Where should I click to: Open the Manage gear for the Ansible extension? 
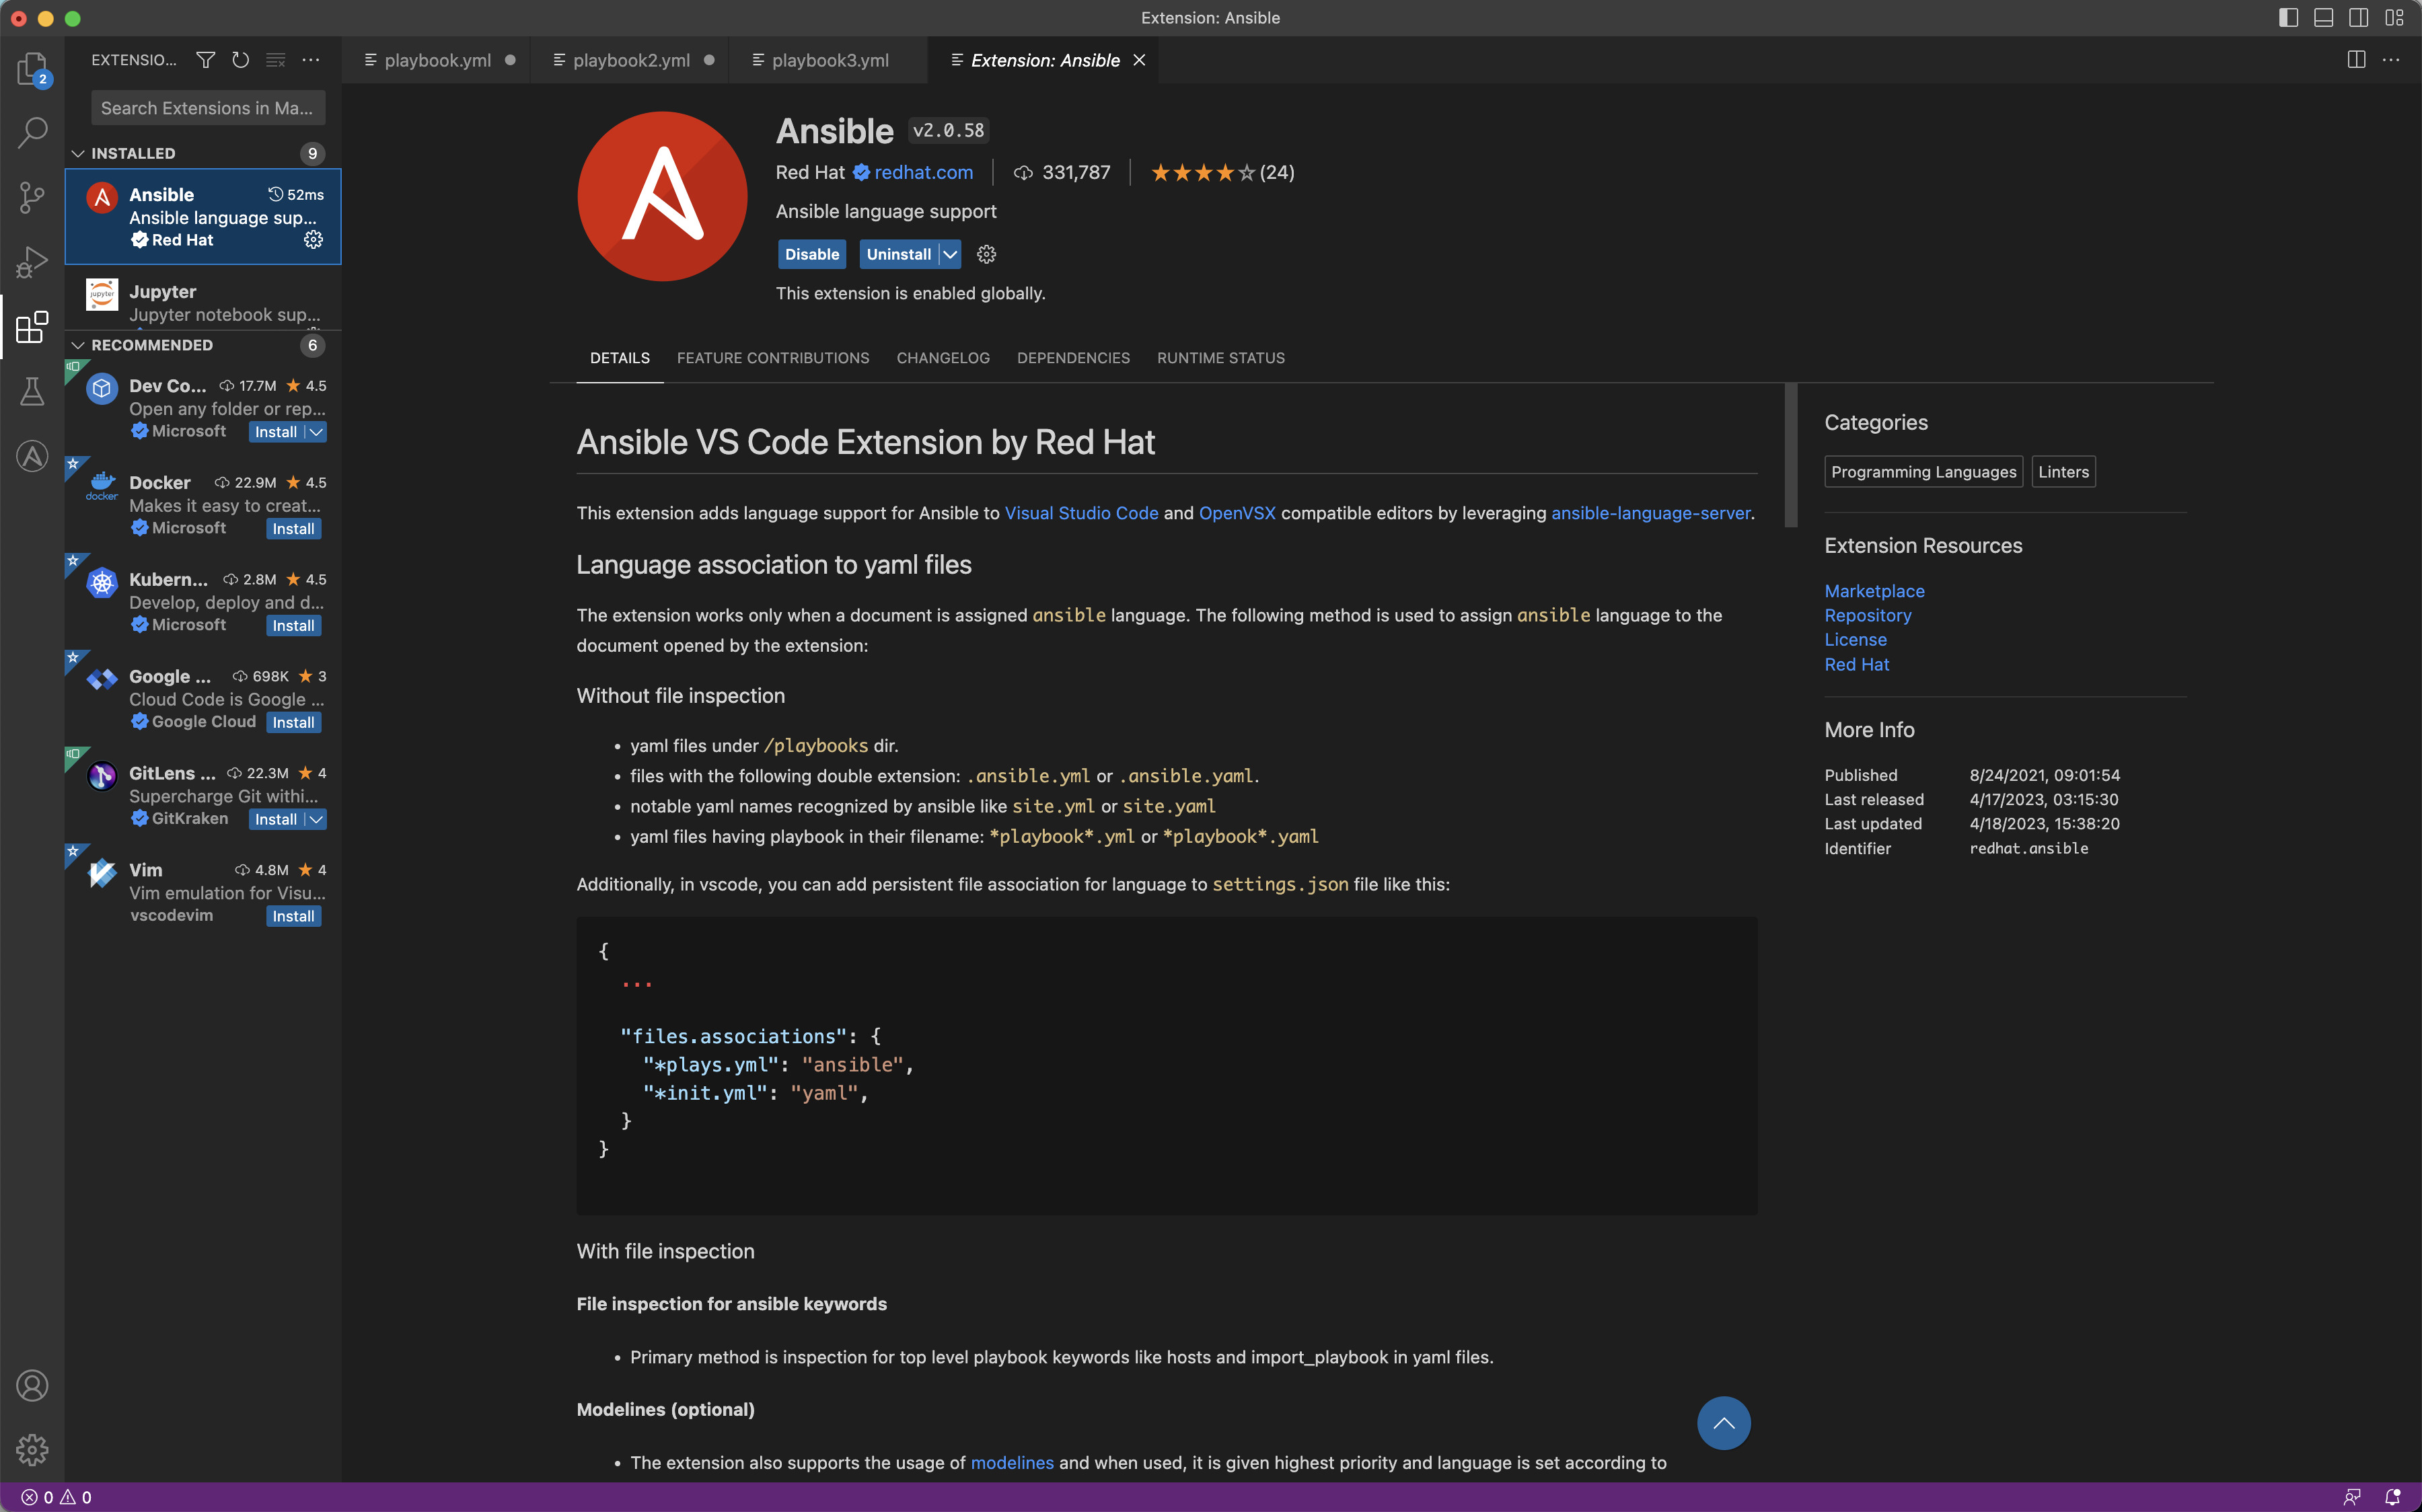click(x=313, y=240)
